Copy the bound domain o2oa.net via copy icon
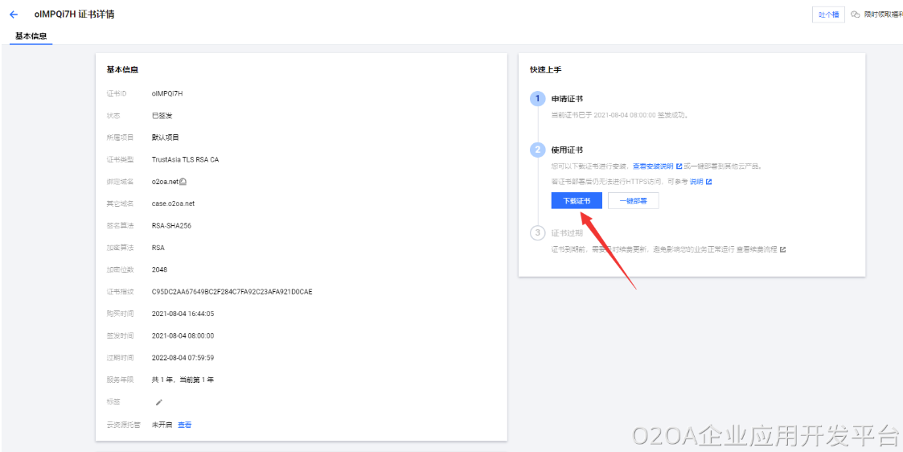 point(183,182)
